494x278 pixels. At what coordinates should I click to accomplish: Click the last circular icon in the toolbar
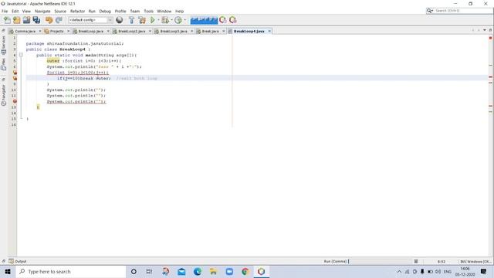pos(233,20)
